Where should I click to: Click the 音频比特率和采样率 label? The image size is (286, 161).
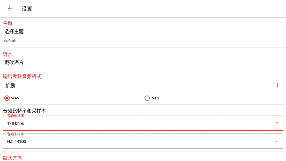24,111
